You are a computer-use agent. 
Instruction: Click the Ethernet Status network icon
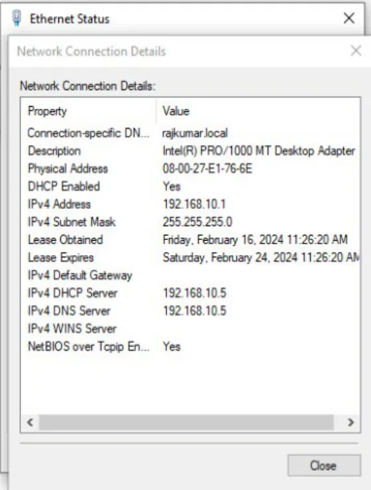coord(17,18)
